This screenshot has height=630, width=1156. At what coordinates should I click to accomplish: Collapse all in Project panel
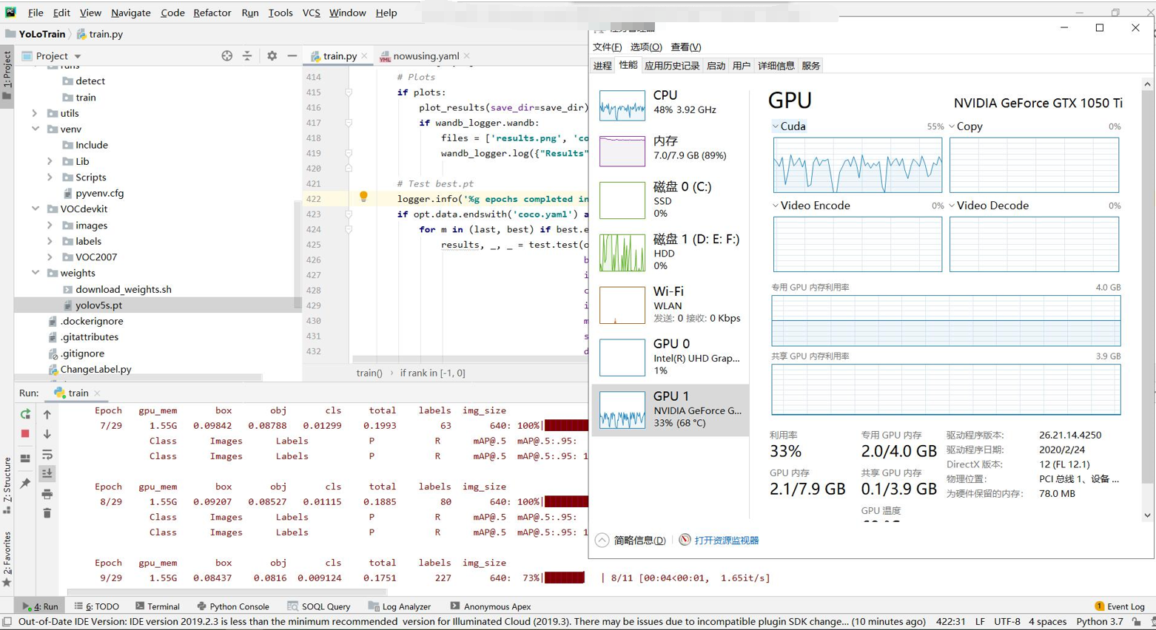point(247,55)
